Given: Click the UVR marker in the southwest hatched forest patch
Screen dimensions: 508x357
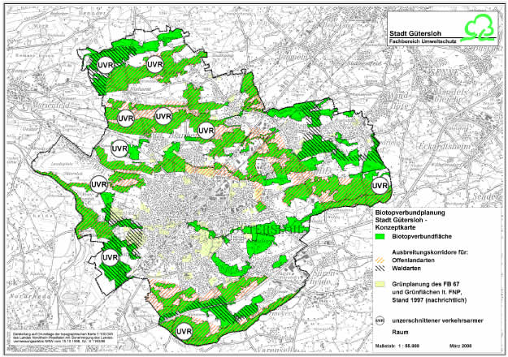Looking at the screenshot, I should click(110, 257).
